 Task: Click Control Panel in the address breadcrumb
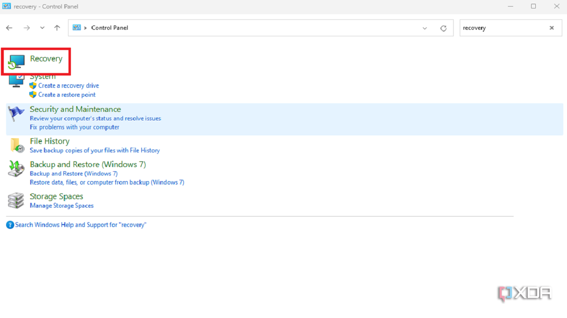tap(110, 28)
